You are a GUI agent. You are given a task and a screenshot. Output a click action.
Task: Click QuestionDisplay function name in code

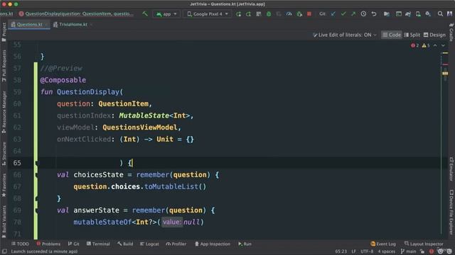click(x=88, y=92)
